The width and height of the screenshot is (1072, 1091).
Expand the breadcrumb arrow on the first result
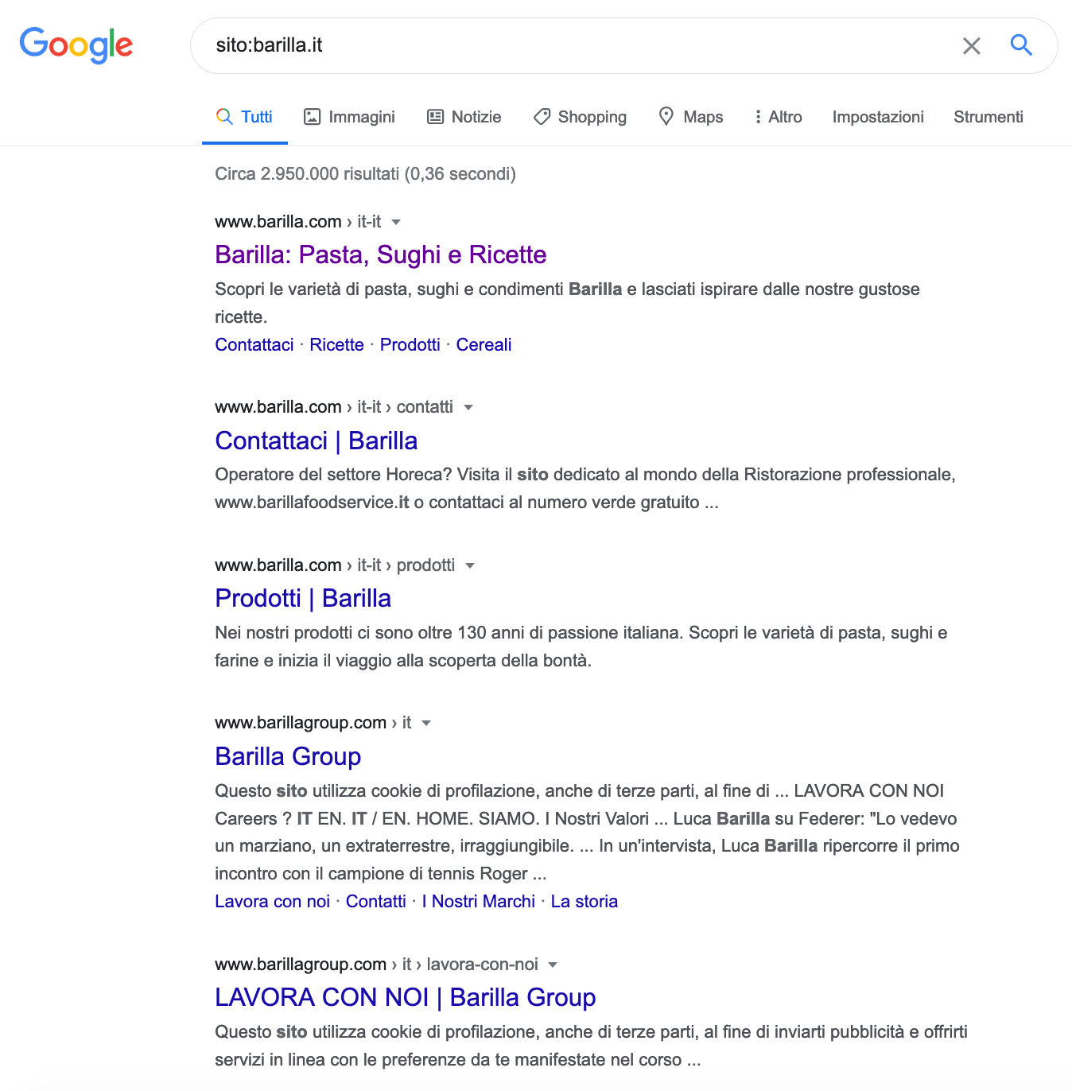[397, 223]
